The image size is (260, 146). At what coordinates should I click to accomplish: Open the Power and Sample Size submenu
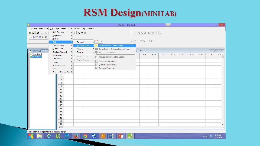pyautogui.click(x=61, y=72)
